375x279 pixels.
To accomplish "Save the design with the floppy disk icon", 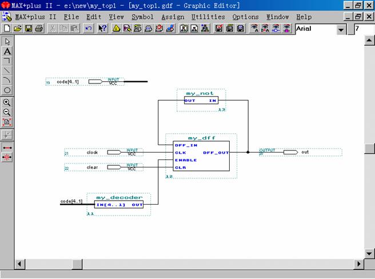I will click(29, 29).
